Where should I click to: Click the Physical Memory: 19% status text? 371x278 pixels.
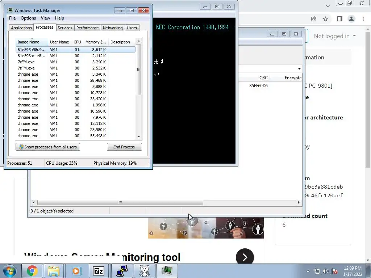click(x=115, y=163)
